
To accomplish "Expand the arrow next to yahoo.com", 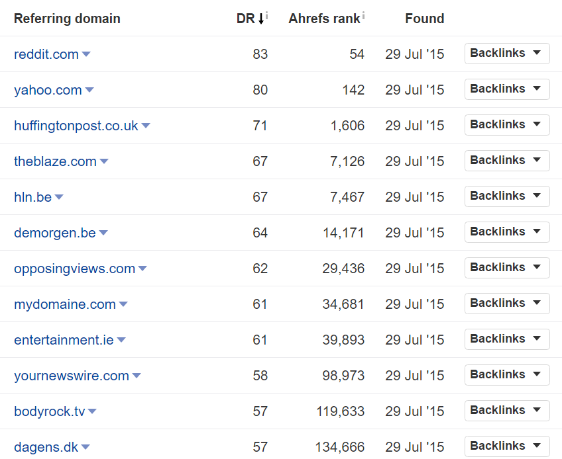I will pos(89,90).
